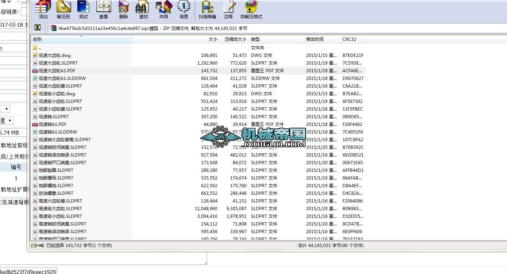This screenshot has width=507, height=274.
Task: Select the highlighted 低速大齿轮A1.PDF row
Action: (x=198, y=71)
